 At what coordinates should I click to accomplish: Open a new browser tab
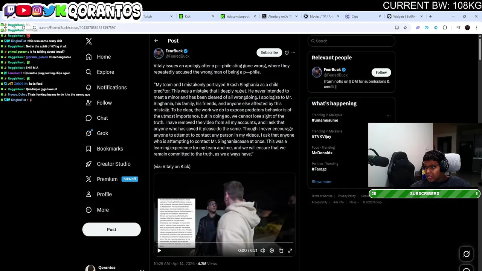coord(430,17)
